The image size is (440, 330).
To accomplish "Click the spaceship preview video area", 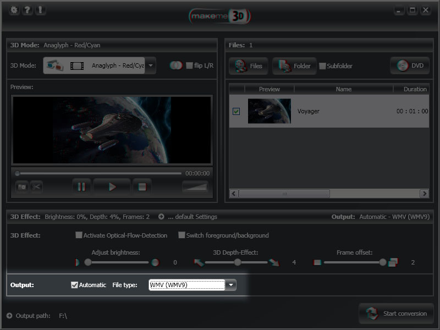I will coord(112,130).
